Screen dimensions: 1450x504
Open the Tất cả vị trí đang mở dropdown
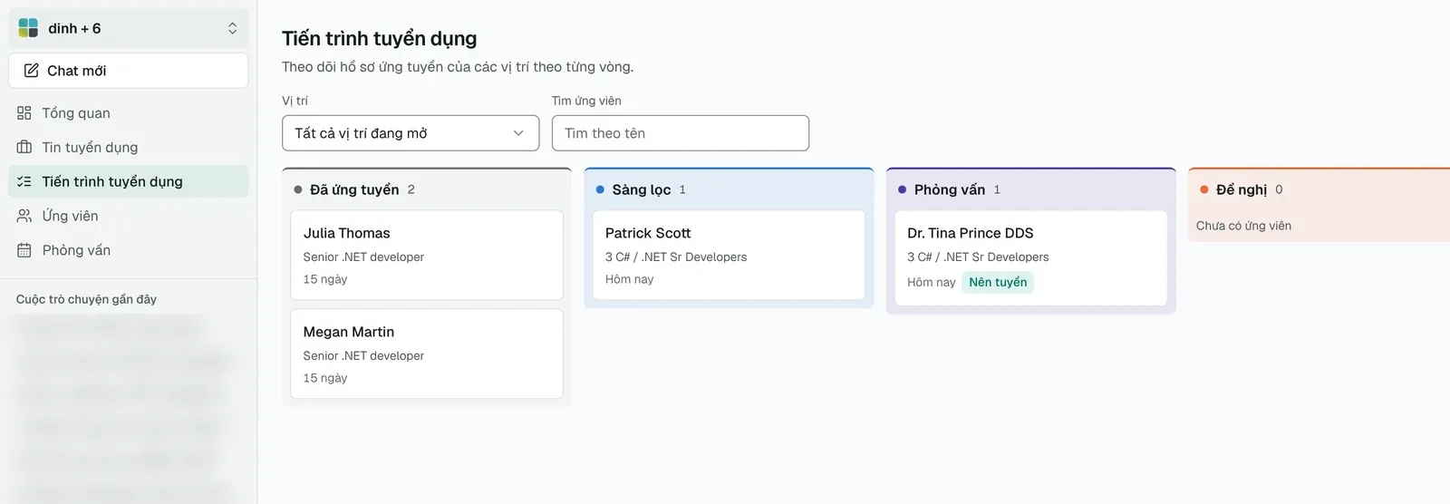(x=411, y=133)
